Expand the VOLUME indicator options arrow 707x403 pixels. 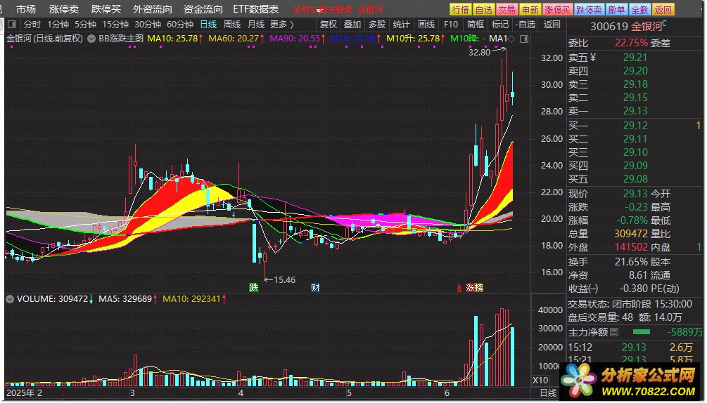pyautogui.click(x=9, y=299)
